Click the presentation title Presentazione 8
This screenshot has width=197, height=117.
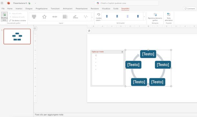[x=20, y=3]
